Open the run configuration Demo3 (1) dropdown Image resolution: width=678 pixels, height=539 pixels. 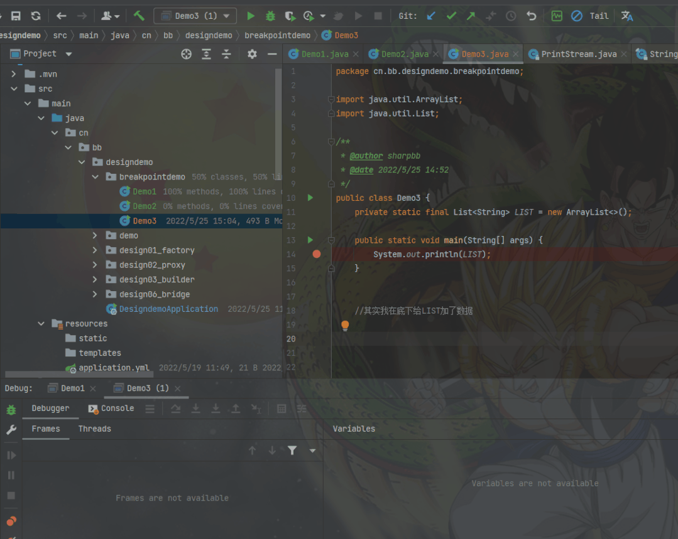point(195,16)
